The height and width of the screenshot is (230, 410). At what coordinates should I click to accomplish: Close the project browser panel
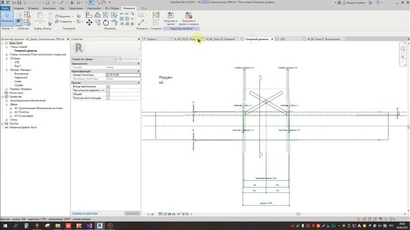point(69,39)
